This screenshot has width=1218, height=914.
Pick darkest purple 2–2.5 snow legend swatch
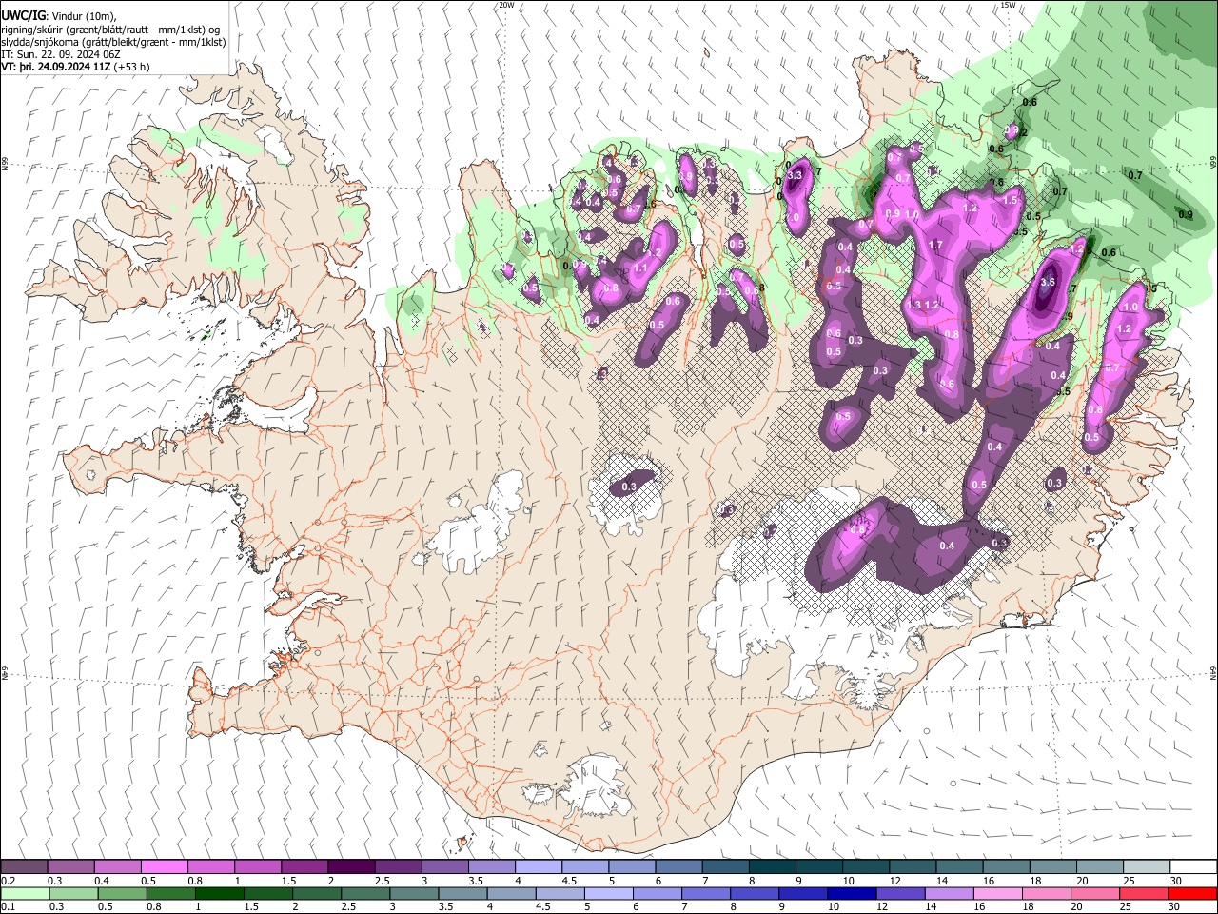[350, 867]
